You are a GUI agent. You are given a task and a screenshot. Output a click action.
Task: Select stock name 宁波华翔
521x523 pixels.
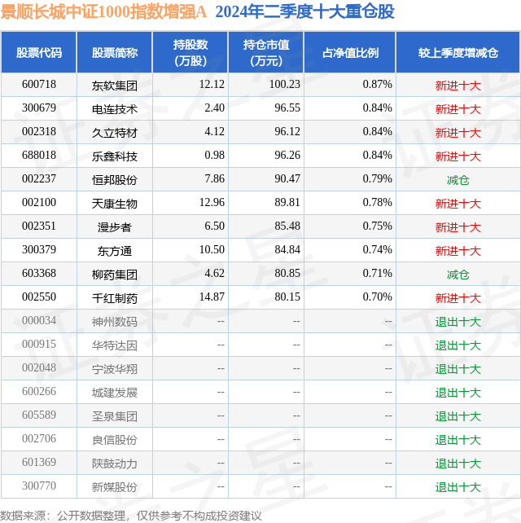pos(115,370)
